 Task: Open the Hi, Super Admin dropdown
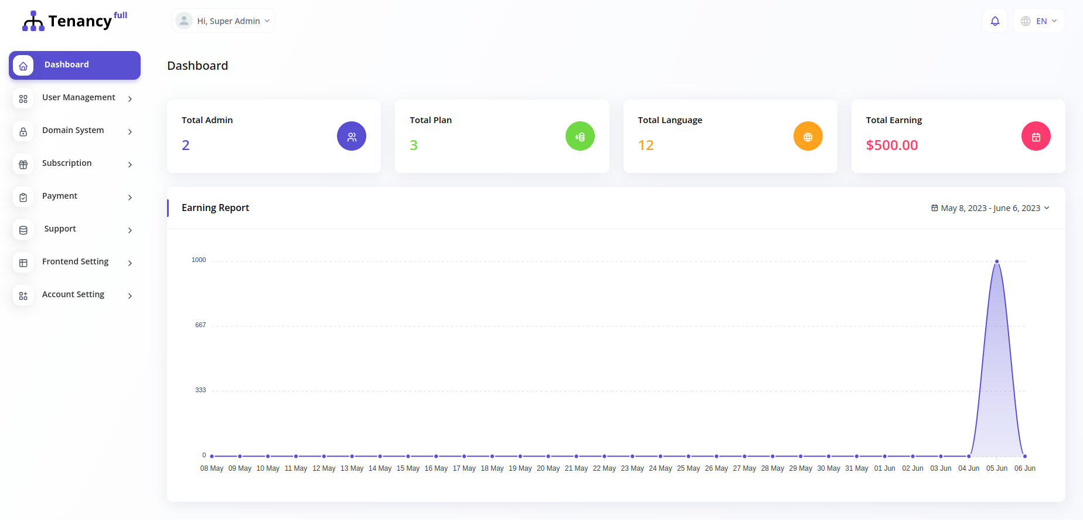click(x=223, y=21)
